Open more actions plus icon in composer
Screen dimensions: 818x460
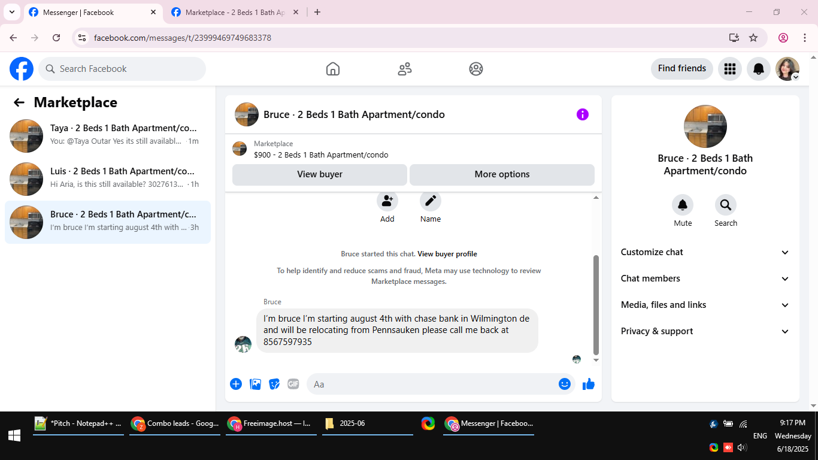(x=236, y=384)
